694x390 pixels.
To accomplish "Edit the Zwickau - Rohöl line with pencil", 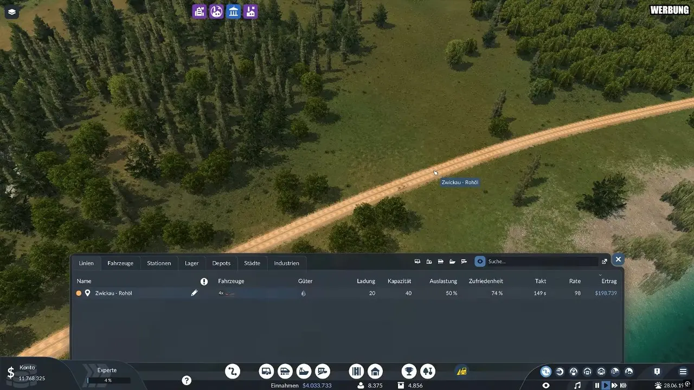I will pyautogui.click(x=194, y=293).
